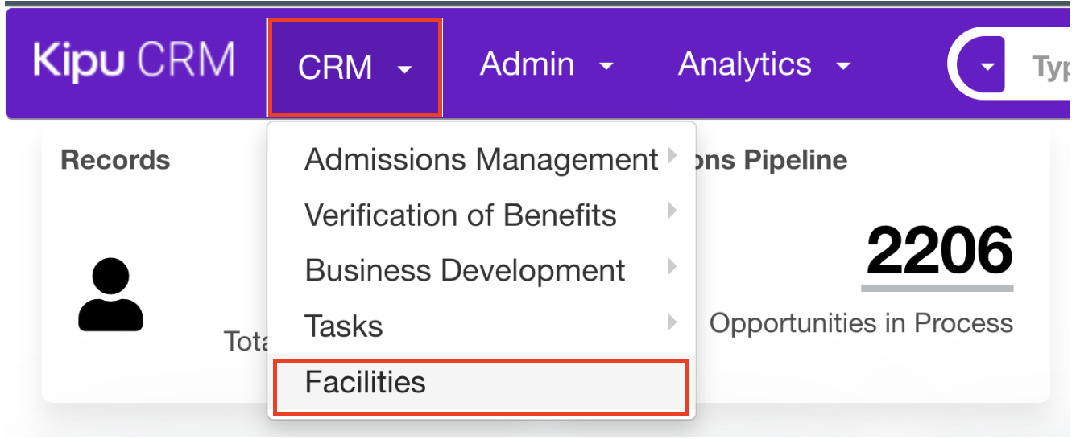Select the Verification of Benefits menu label

pyautogui.click(x=460, y=215)
